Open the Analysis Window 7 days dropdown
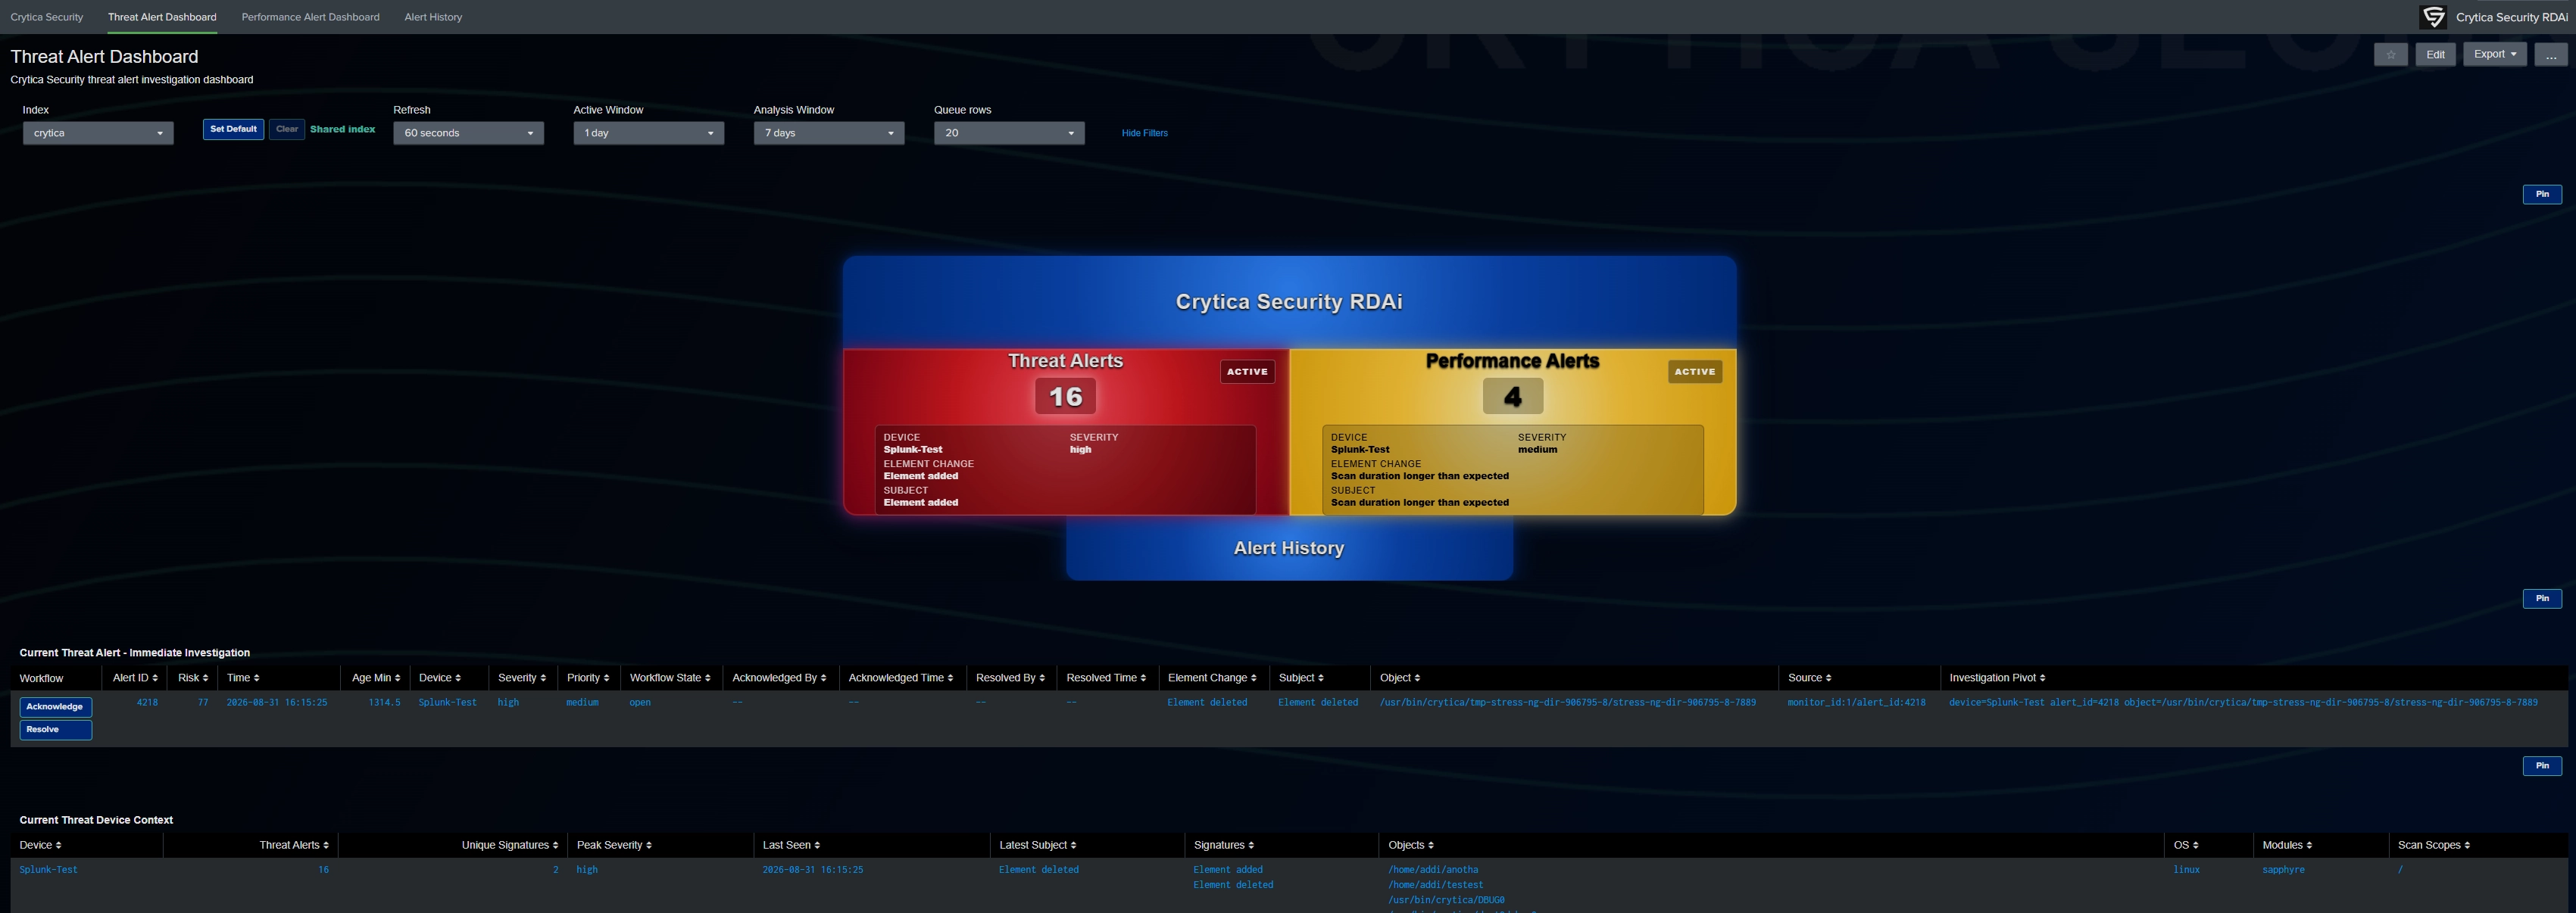2576x913 pixels. point(829,133)
